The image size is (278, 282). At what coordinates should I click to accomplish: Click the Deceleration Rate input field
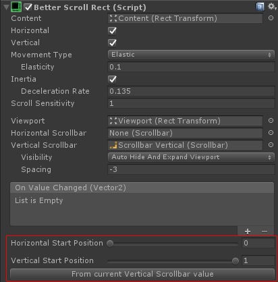[x=191, y=91]
